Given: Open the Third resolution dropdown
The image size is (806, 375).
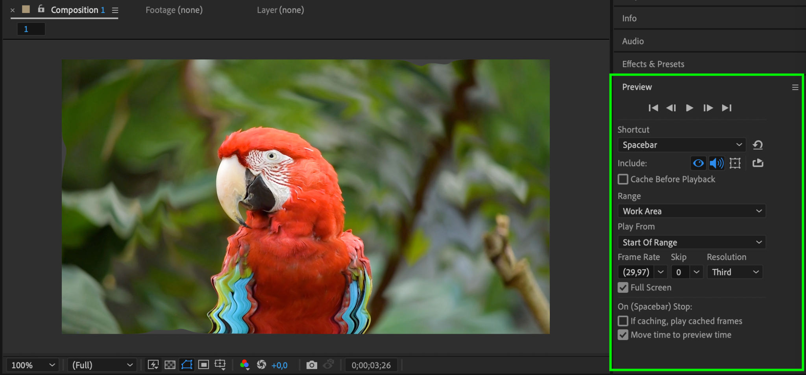Looking at the screenshot, I should coord(735,272).
